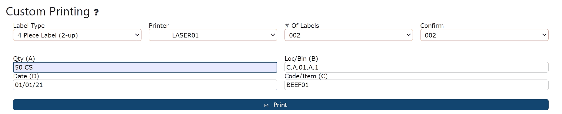Click the Date (D) label text
The width and height of the screenshot is (562, 114).
click(26, 76)
